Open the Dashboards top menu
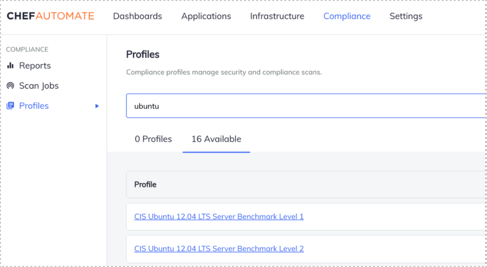The image size is (487, 267). (137, 16)
